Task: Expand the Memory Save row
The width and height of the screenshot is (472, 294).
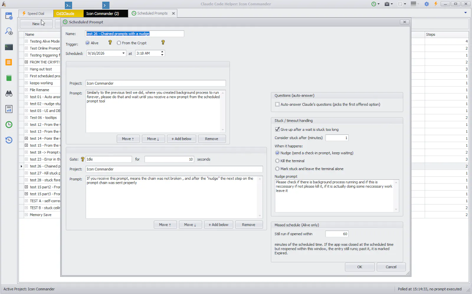Action: [26, 215]
